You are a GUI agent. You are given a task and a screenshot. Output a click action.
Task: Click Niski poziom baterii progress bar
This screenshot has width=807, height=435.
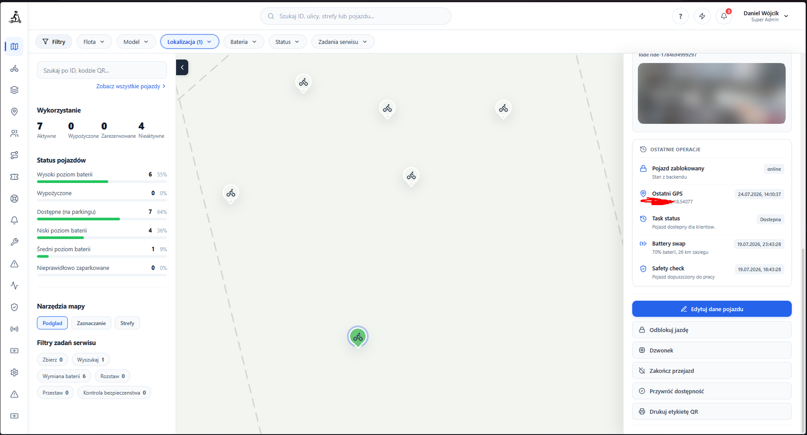tap(102, 238)
